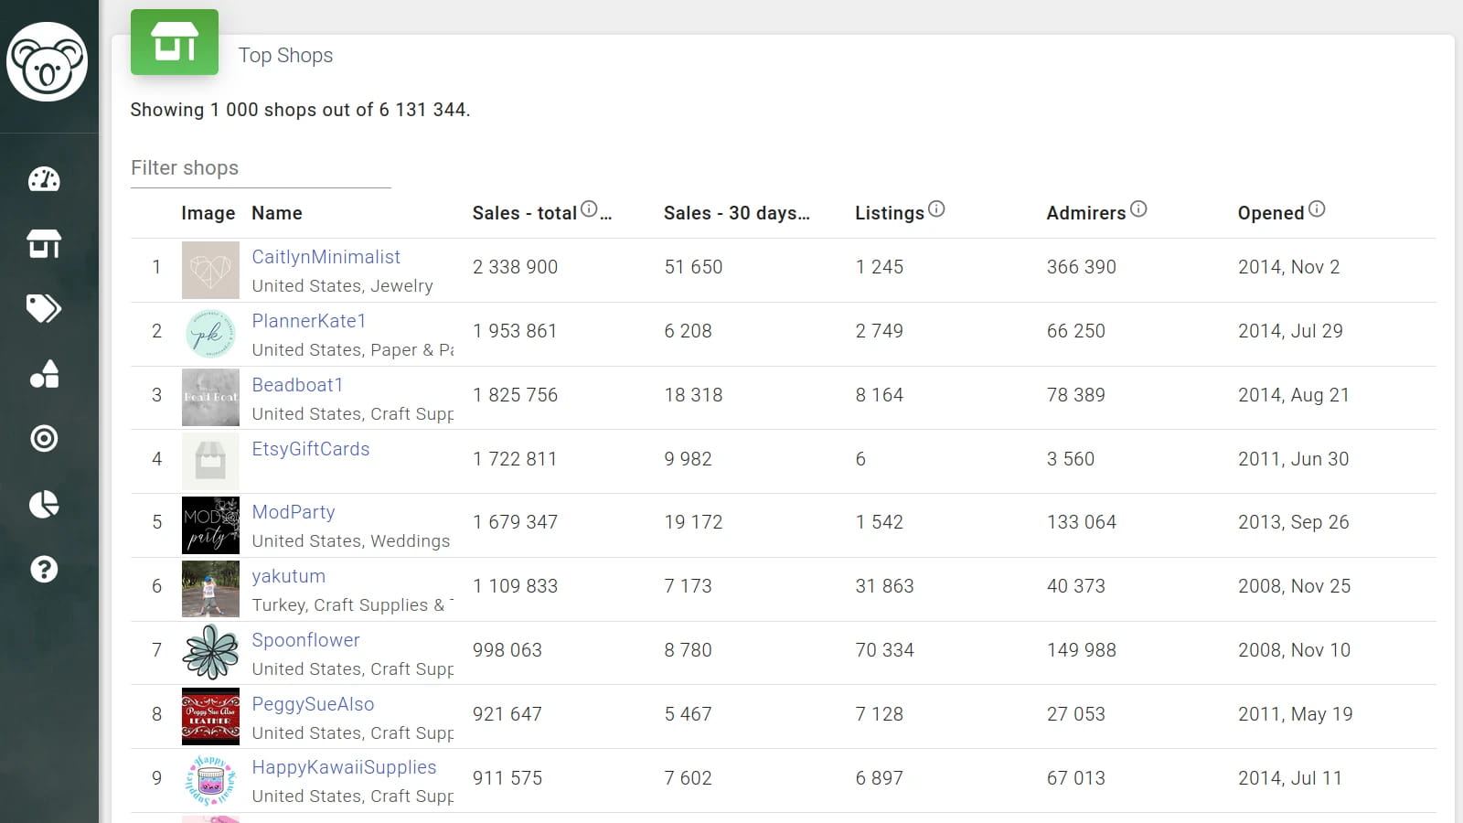Select opened date 2014, Nov 2
1463x823 pixels.
(x=1289, y=267)
